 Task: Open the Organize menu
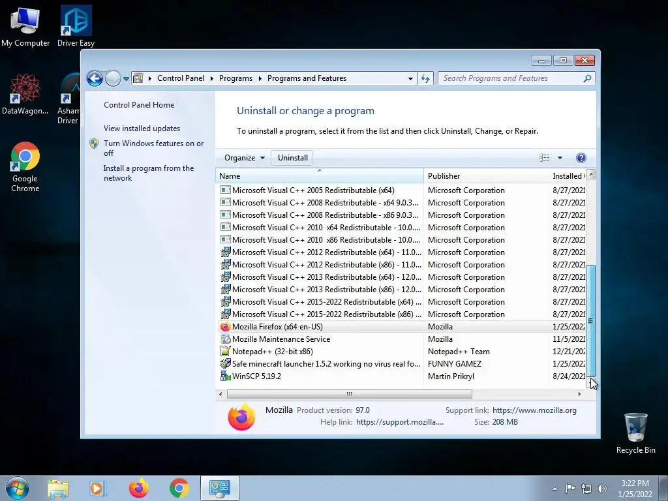pyautogui.click(x=245, y=158)
